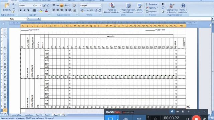Expand the borders dropdown arrow
Image resolution: width=214 pixels, height=120 pixels.
pyautogui.click(x=37, y=10)
